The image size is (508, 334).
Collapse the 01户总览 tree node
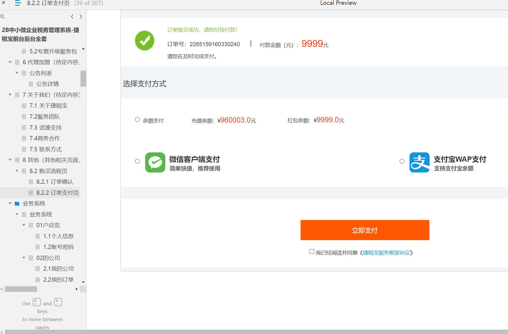(x=24, y=225)
